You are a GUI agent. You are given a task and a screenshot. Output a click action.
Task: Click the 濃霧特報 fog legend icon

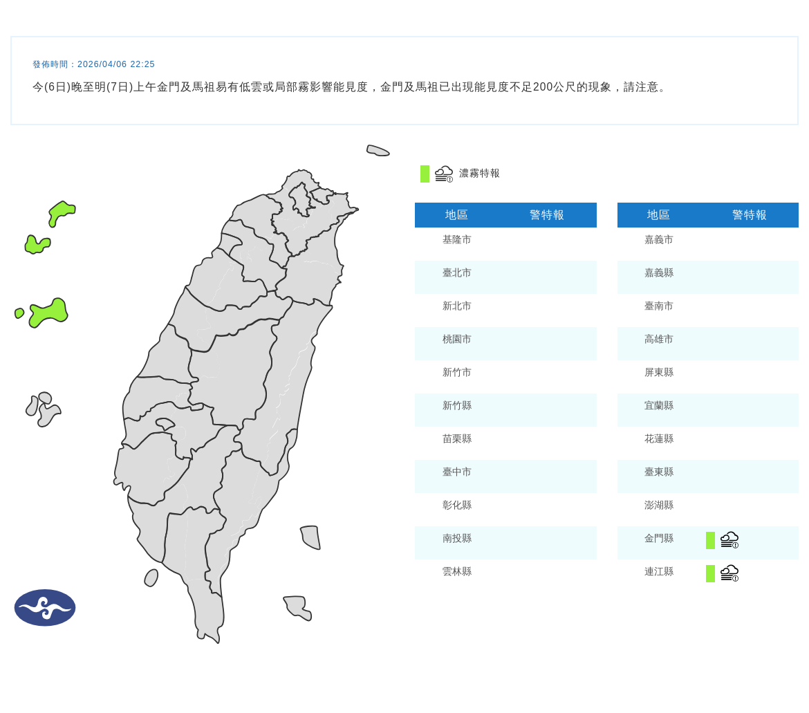coord(443,173)
